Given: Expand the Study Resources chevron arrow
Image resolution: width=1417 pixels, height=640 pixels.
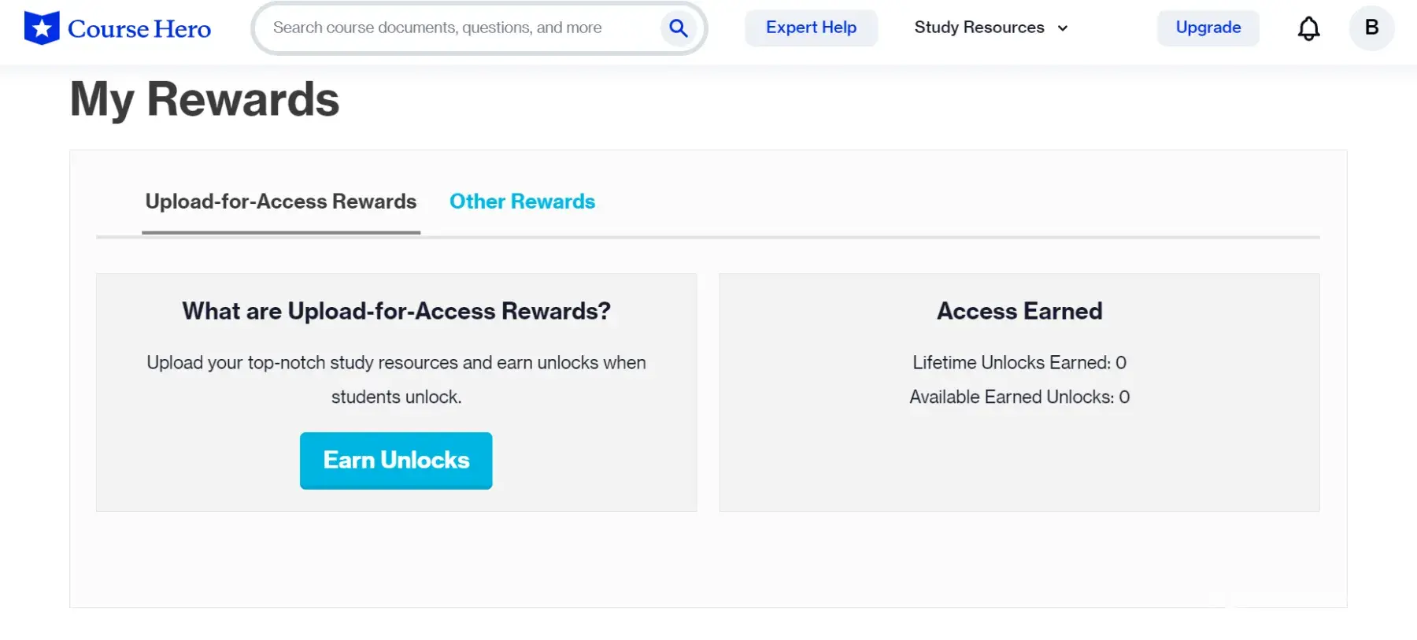Looking at the screenshot, I should (1063, 28).
